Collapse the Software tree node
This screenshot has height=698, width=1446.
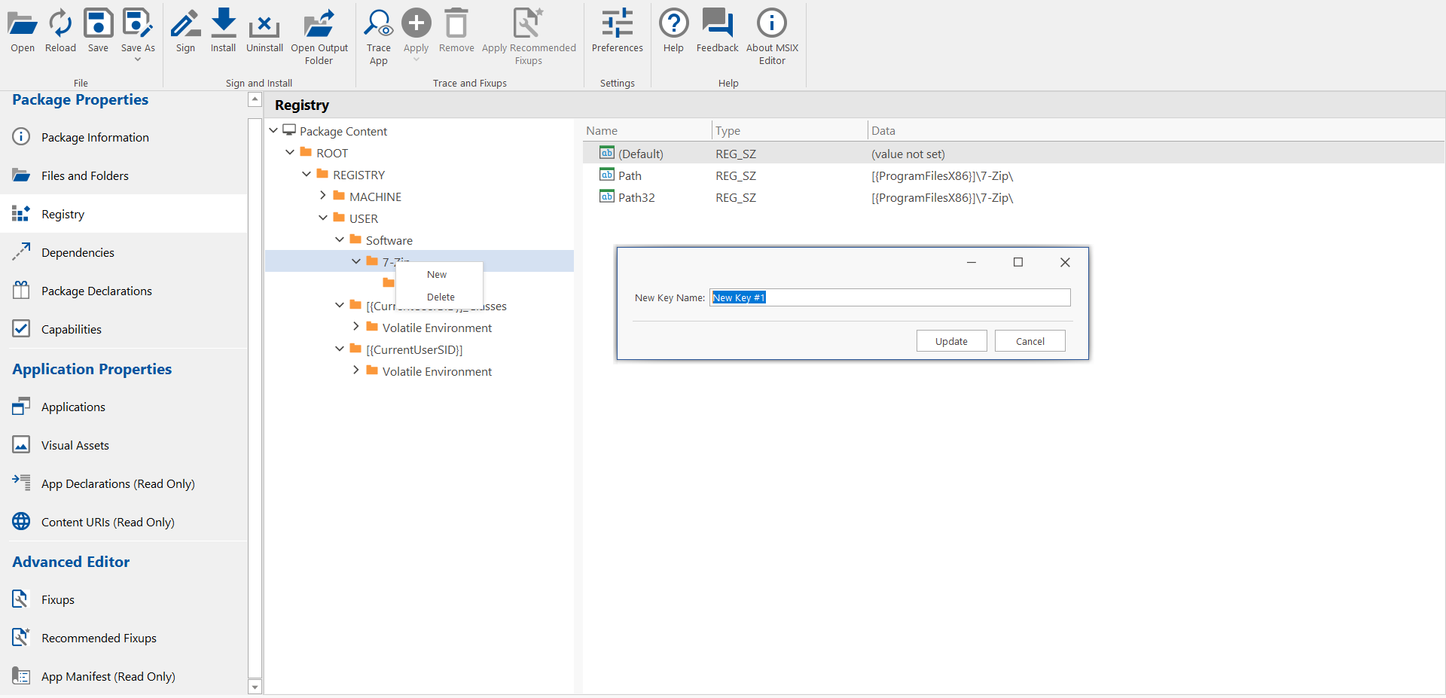(x=340, y=240)
